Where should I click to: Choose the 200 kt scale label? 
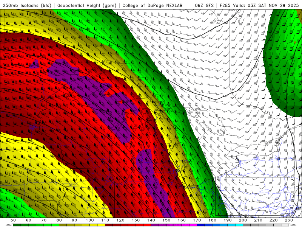[243, 220]
